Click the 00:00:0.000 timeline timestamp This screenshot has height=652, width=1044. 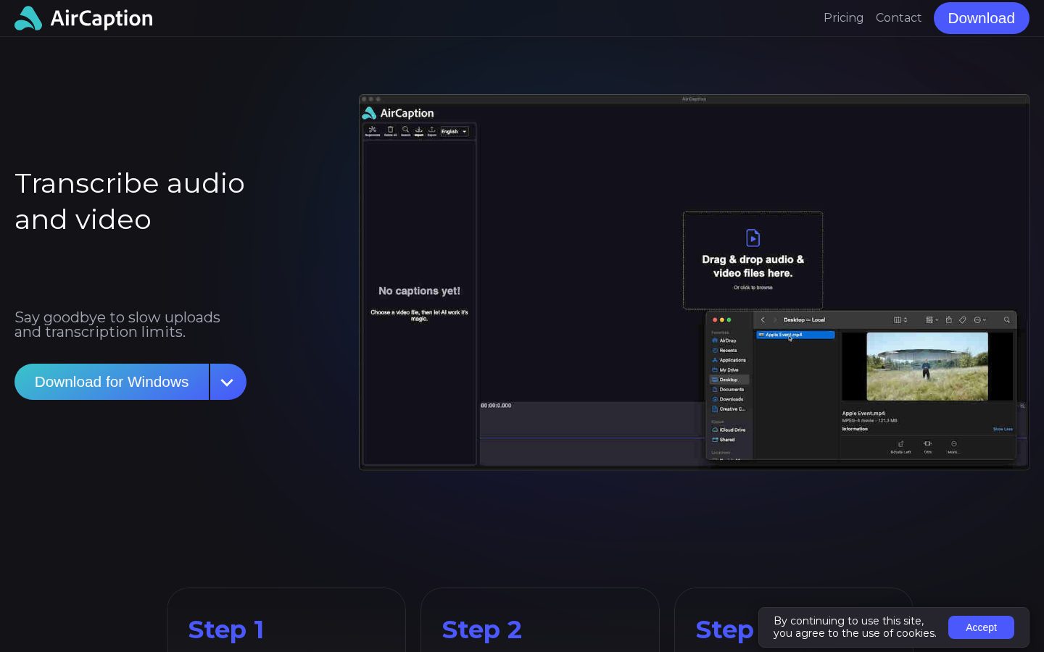pyautogui.click(x=496, y=406)
